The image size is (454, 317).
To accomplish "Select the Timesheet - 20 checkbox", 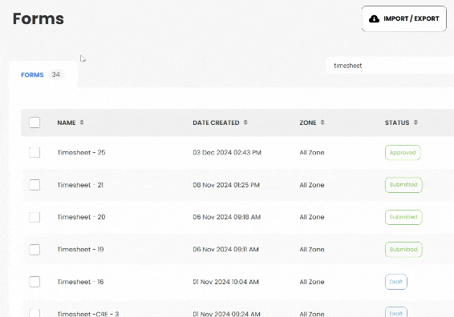I will 34,217.
